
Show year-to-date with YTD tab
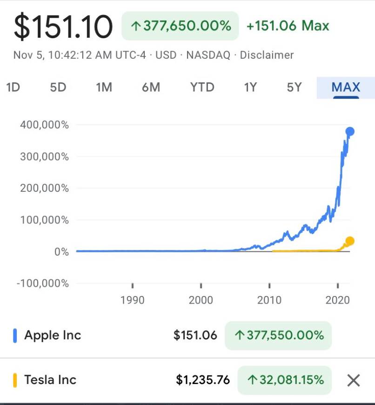coord(202,87)
